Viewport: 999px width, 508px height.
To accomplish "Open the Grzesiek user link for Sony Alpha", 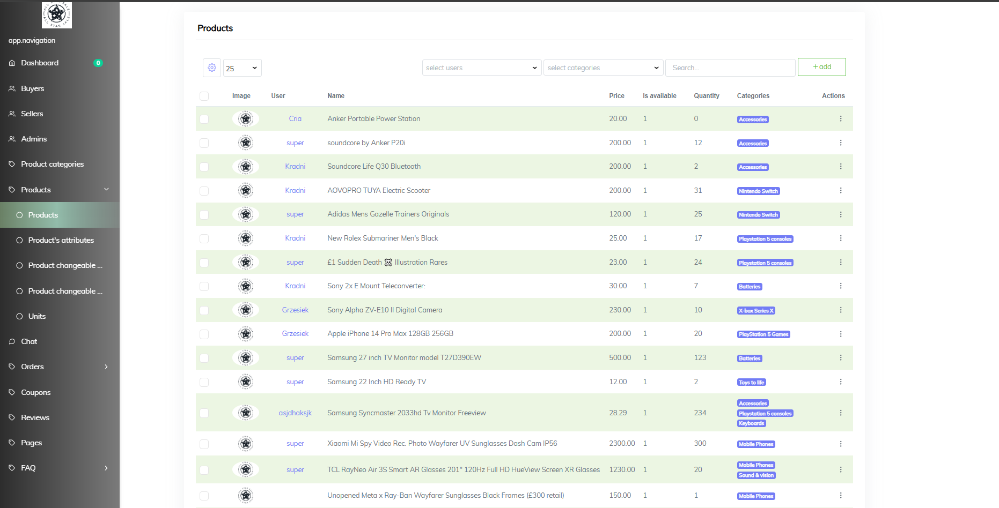I will [295, 310].
